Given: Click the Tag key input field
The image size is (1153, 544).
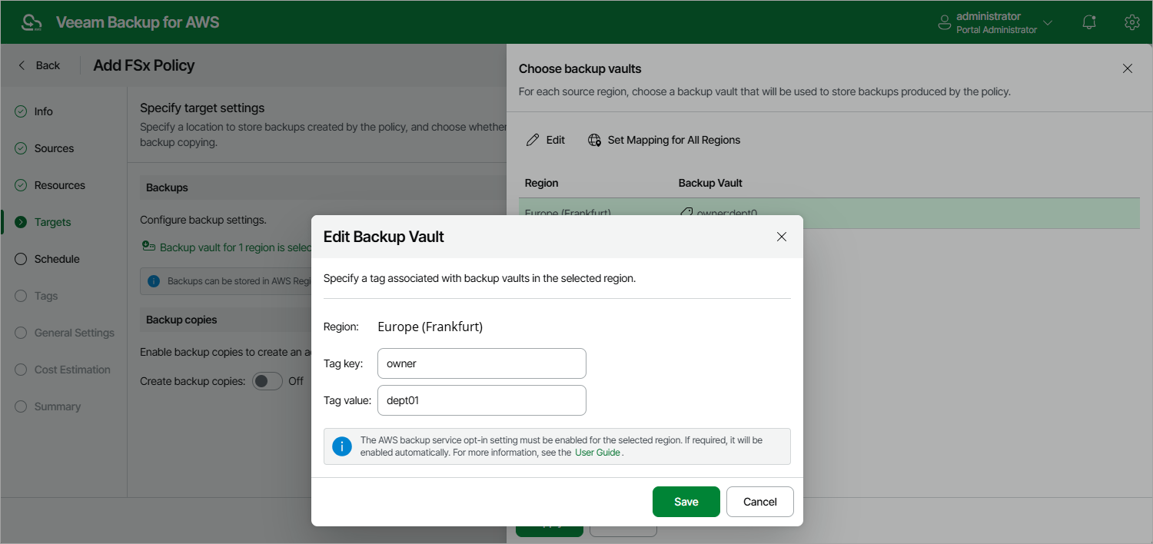Looking at the screenshot, I should coord(482,363).
